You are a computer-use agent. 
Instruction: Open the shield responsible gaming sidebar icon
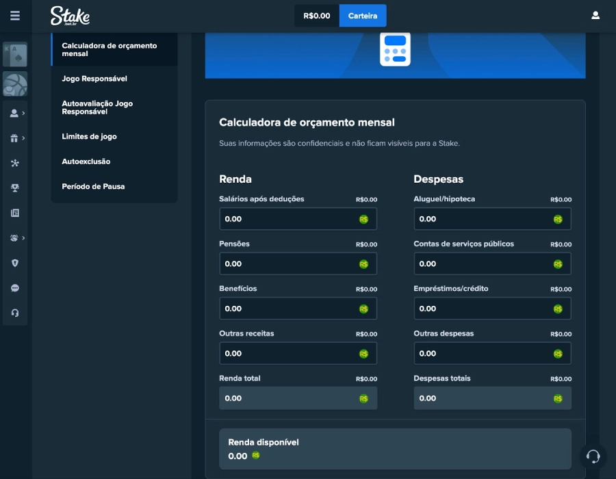tap(15, 263)
